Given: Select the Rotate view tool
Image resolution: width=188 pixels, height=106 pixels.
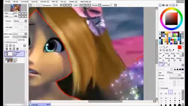Looking at the screenshot, I should [167, 50].
